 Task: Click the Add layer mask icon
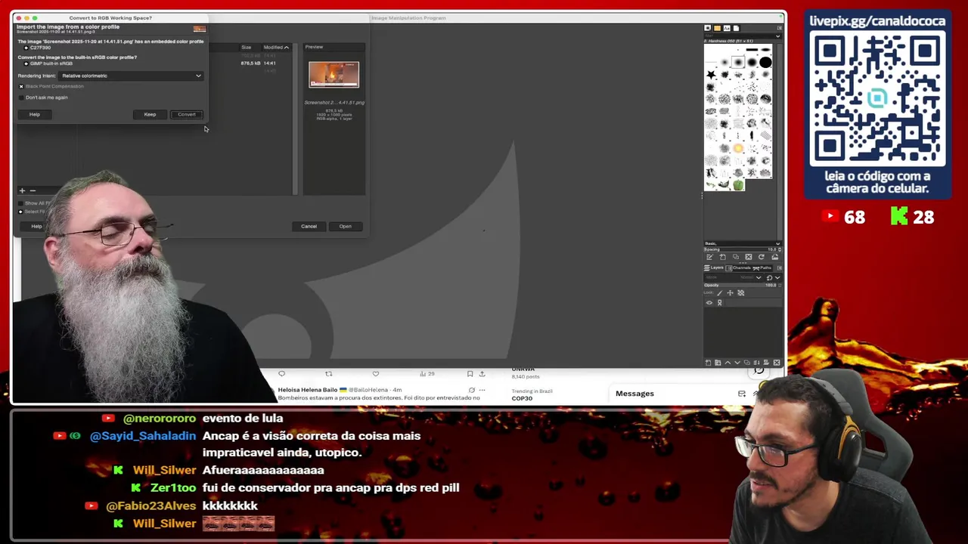[x=766, y=363]
